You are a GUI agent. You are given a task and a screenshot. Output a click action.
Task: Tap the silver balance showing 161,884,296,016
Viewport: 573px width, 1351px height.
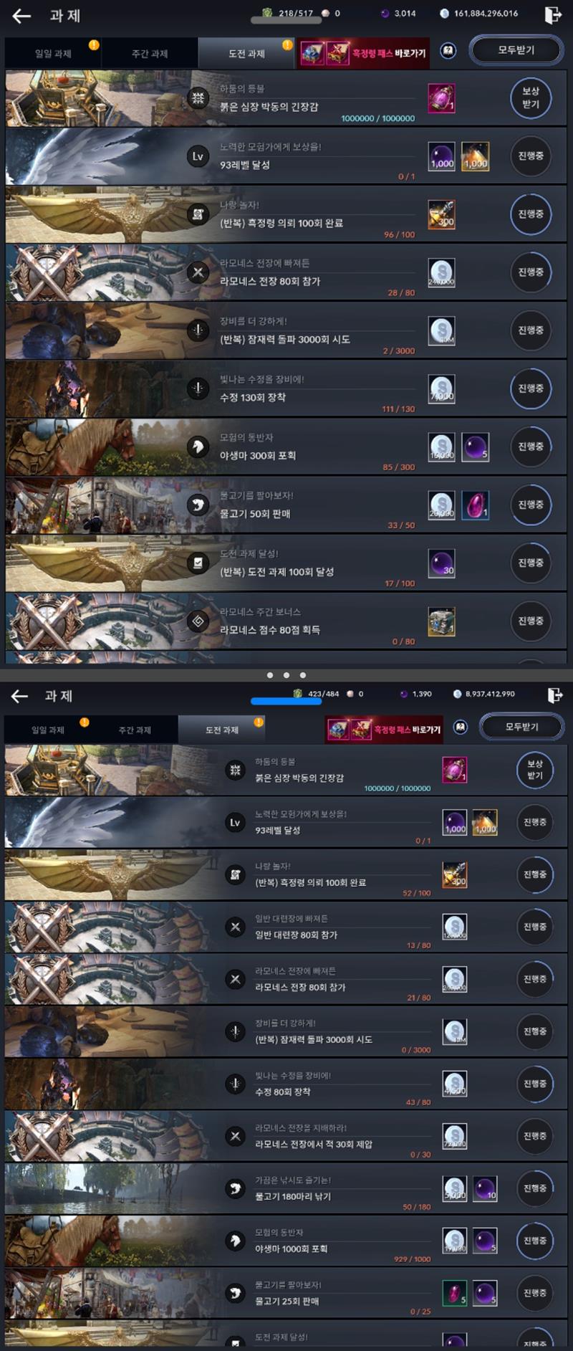[x=479, y=14]
